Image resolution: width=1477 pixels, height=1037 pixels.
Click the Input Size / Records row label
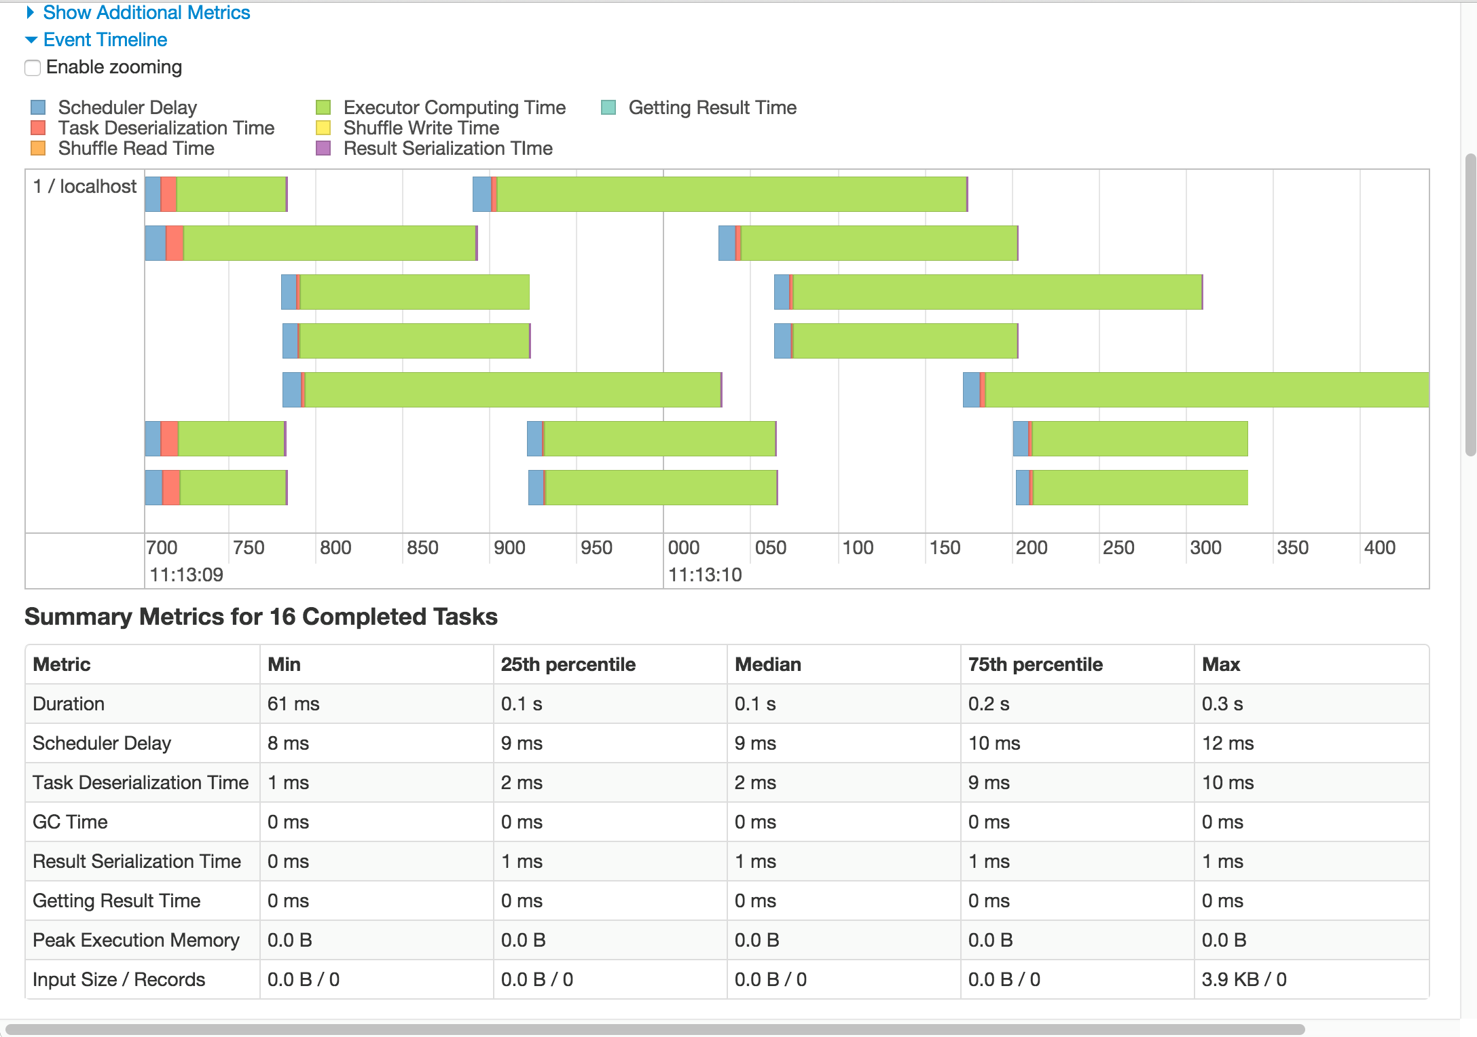coord(119,979)
